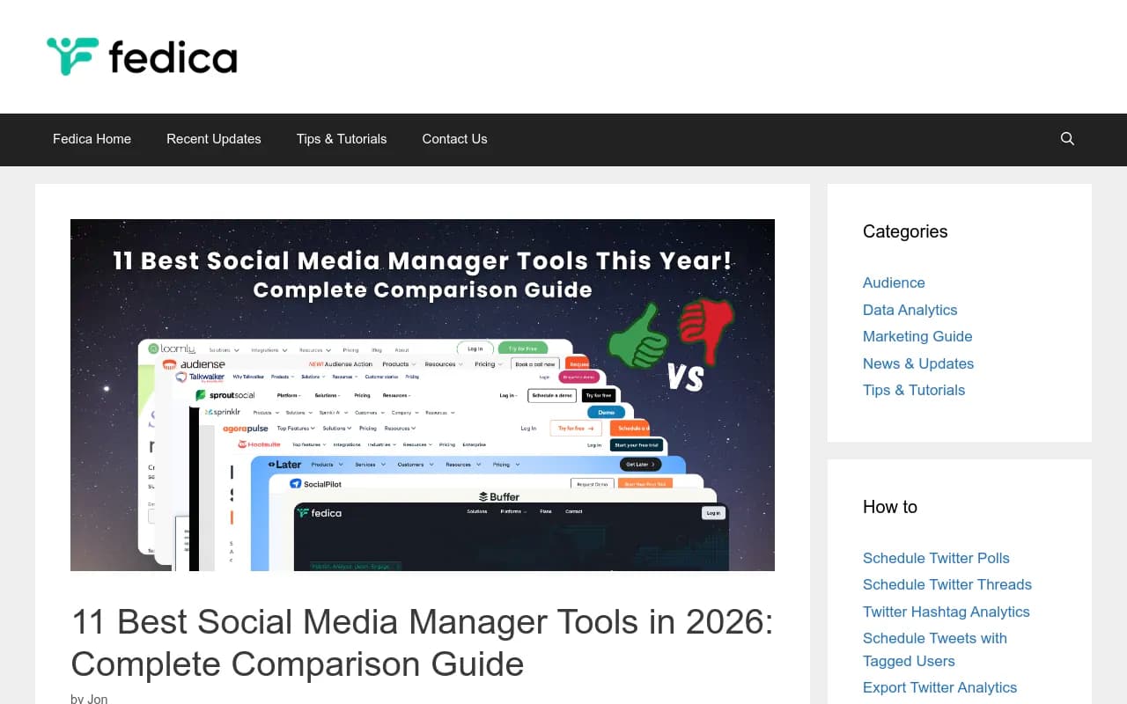Open search using the magnifier icon
The image size is (1127, 704).
1067,139
